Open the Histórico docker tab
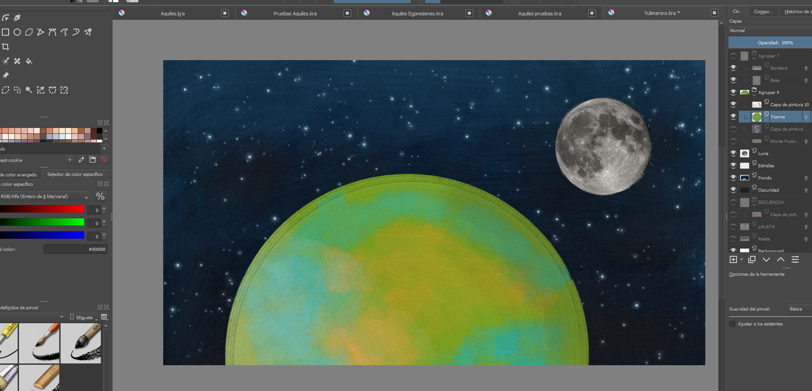This screenshot has height=391, width=812. tap(797, 11)
